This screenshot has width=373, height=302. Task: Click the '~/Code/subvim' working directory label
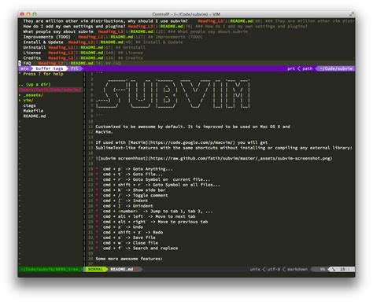point(336,68)
